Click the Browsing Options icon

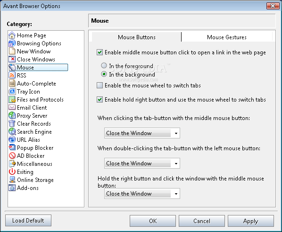(x=12, y=43)
